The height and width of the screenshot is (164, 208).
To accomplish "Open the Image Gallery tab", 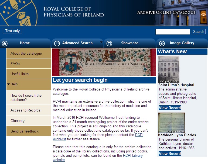I will (182, 43).
